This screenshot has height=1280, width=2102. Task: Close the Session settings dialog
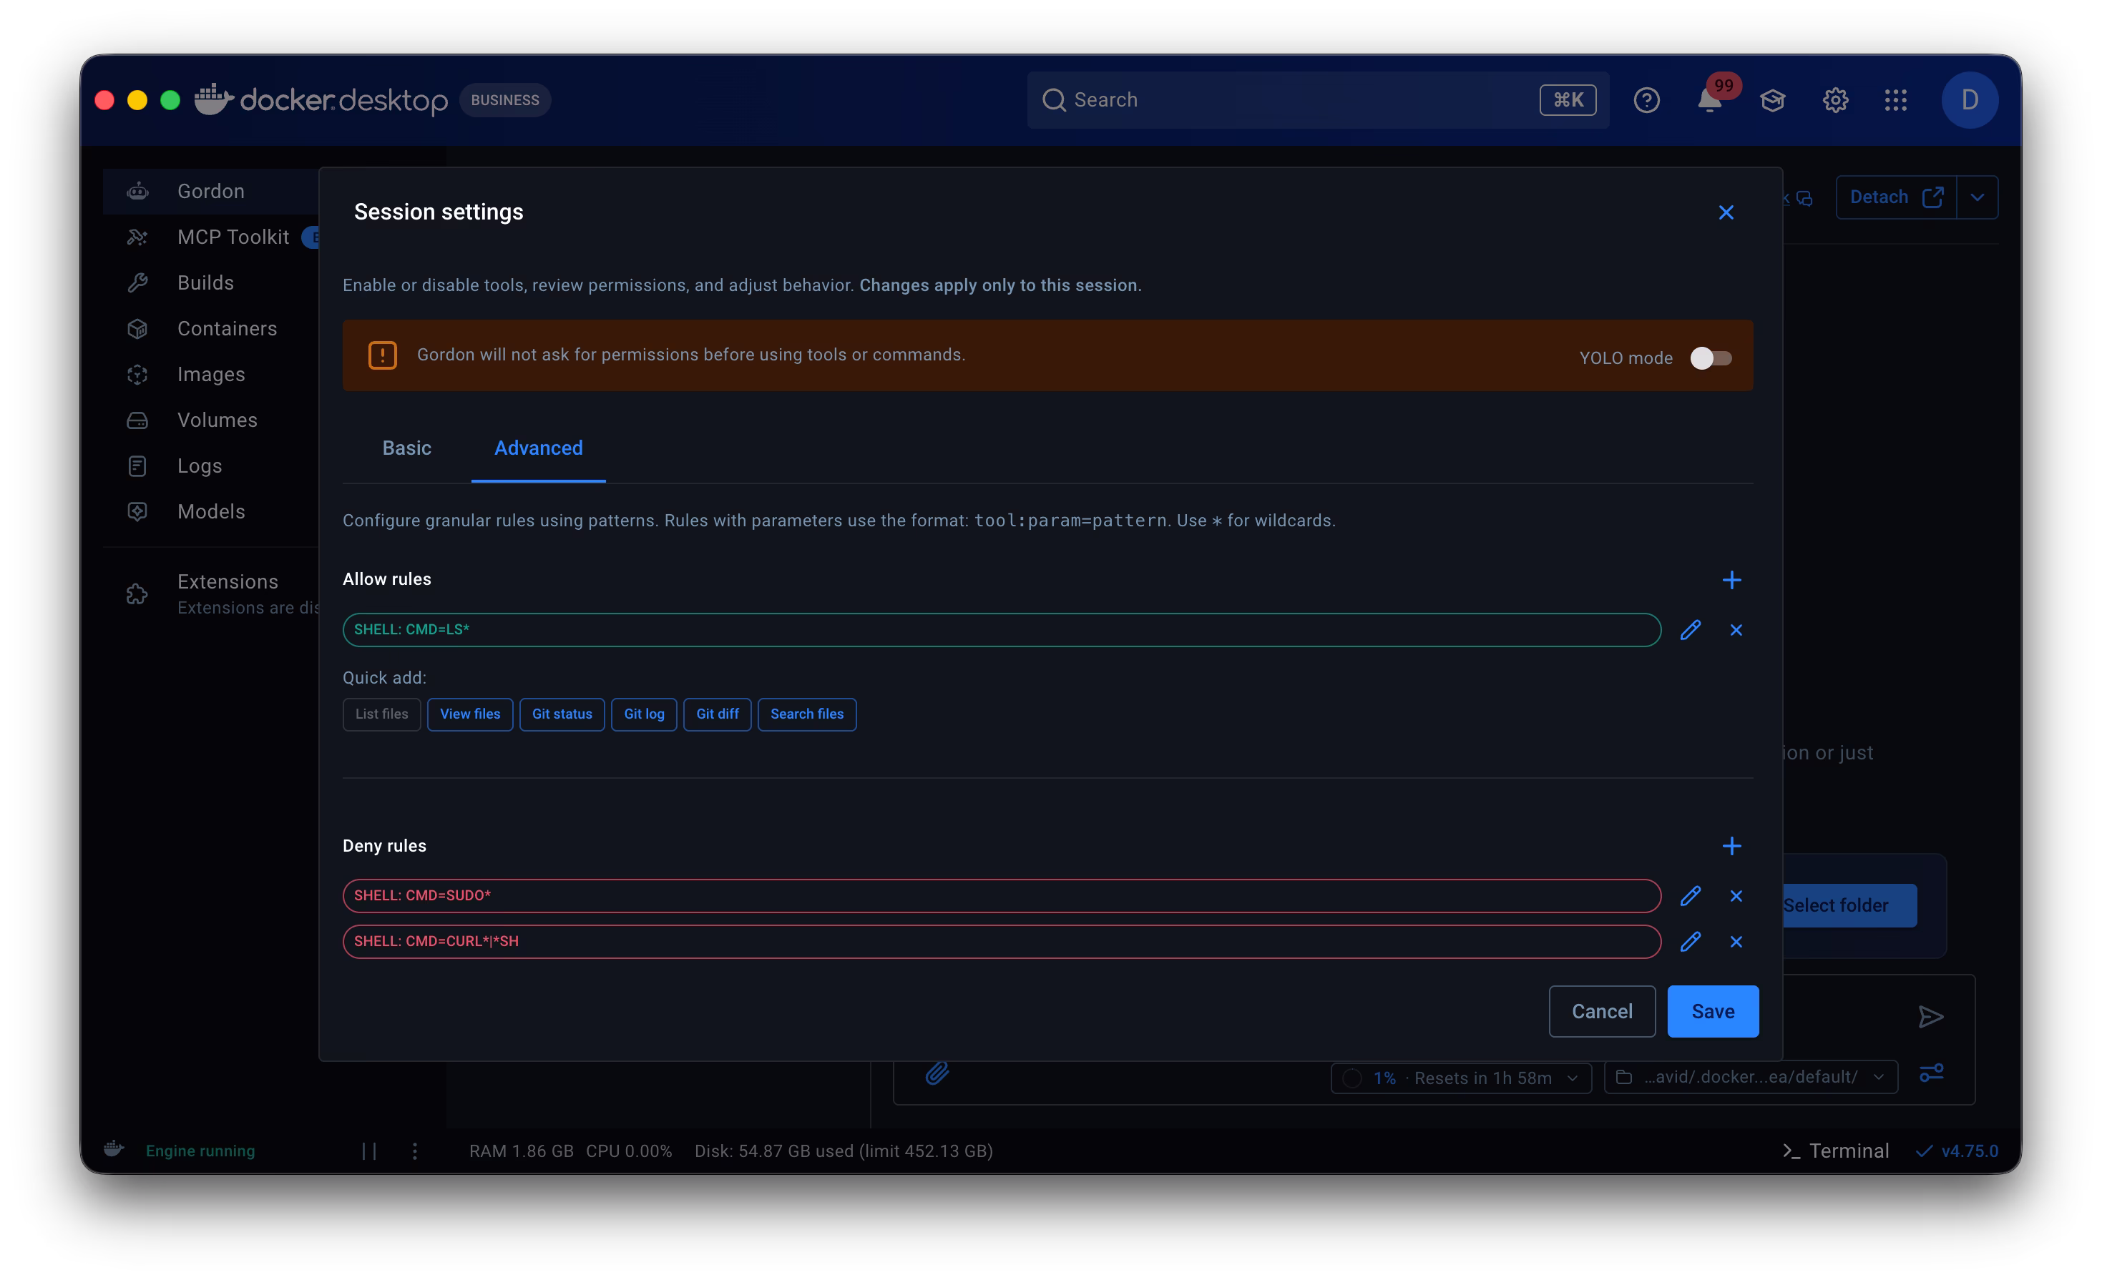coord(1725,212)
